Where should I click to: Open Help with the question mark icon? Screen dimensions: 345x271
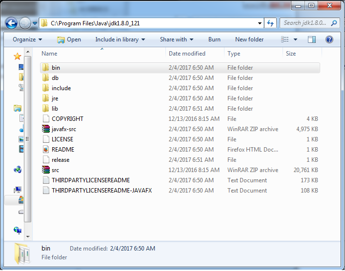[329, 39]
